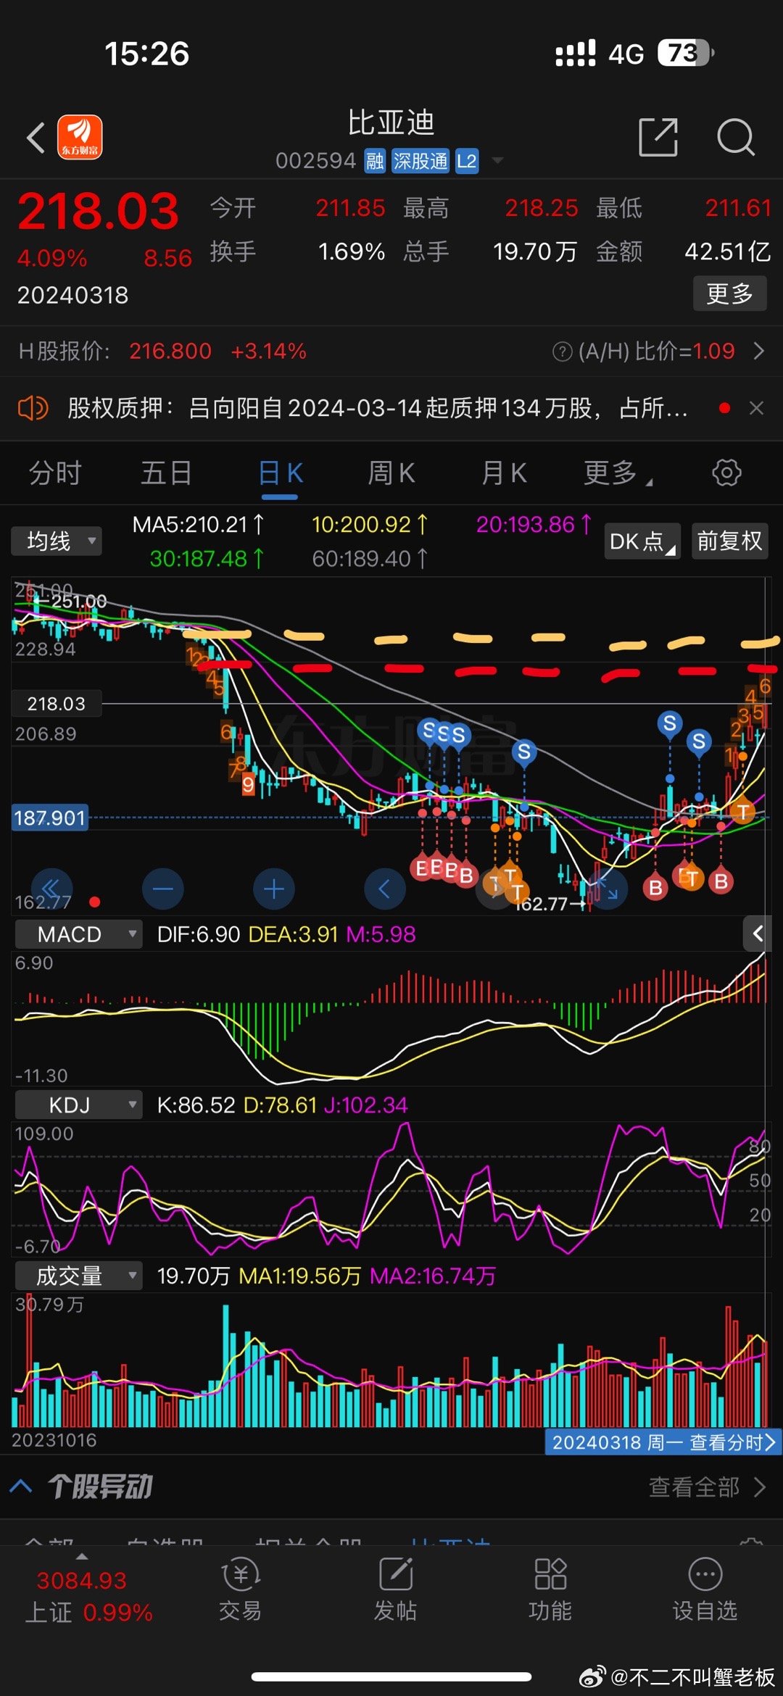Screen dimensions: 783x1696
Task: Tap the search magnifier icon
Action: coord(736,137)
